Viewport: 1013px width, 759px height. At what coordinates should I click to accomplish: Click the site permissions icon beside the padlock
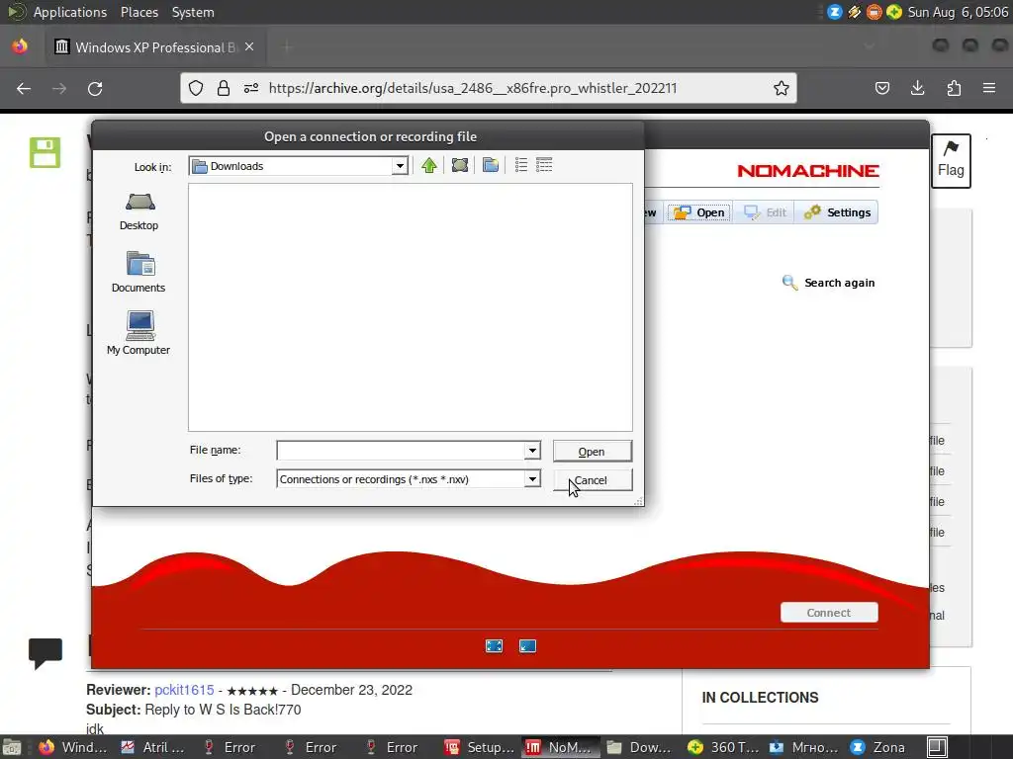coord(251,88)
